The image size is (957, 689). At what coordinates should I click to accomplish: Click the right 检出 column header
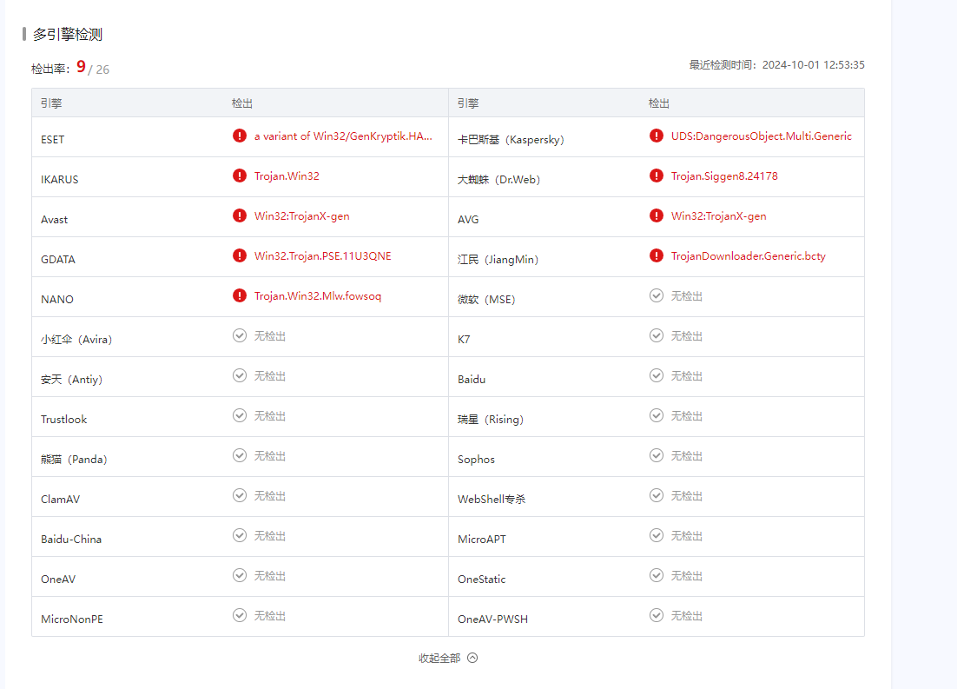coord(659,103)
